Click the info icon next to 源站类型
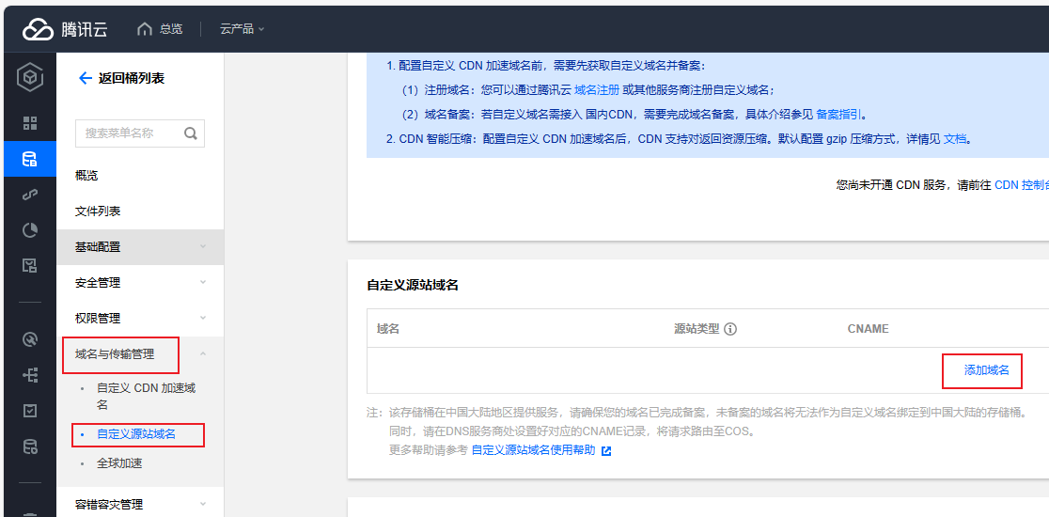Image resolution: width=1049 pixels, height=517 pixels. tap(730, 329)
